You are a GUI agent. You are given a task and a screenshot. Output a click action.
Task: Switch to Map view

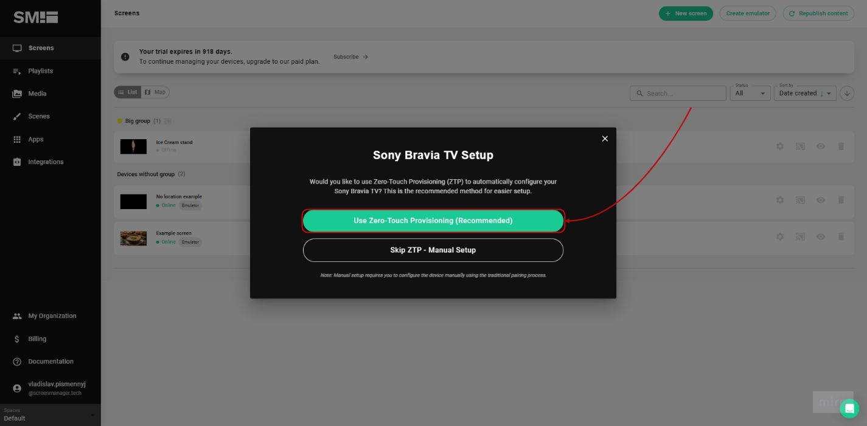click(x=155, y=92)
